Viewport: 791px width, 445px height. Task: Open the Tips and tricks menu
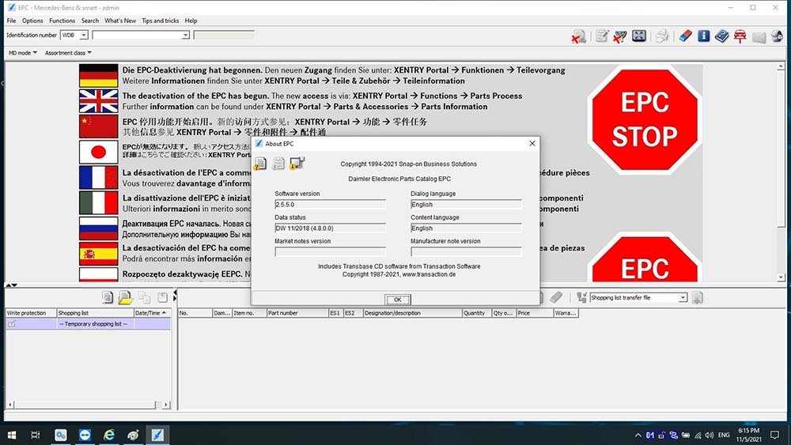(160, 21)
